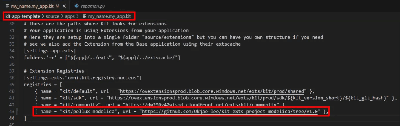Screen dimensions: 400x126
Task: Click line number 43 in the gutter
Action: 12,112
